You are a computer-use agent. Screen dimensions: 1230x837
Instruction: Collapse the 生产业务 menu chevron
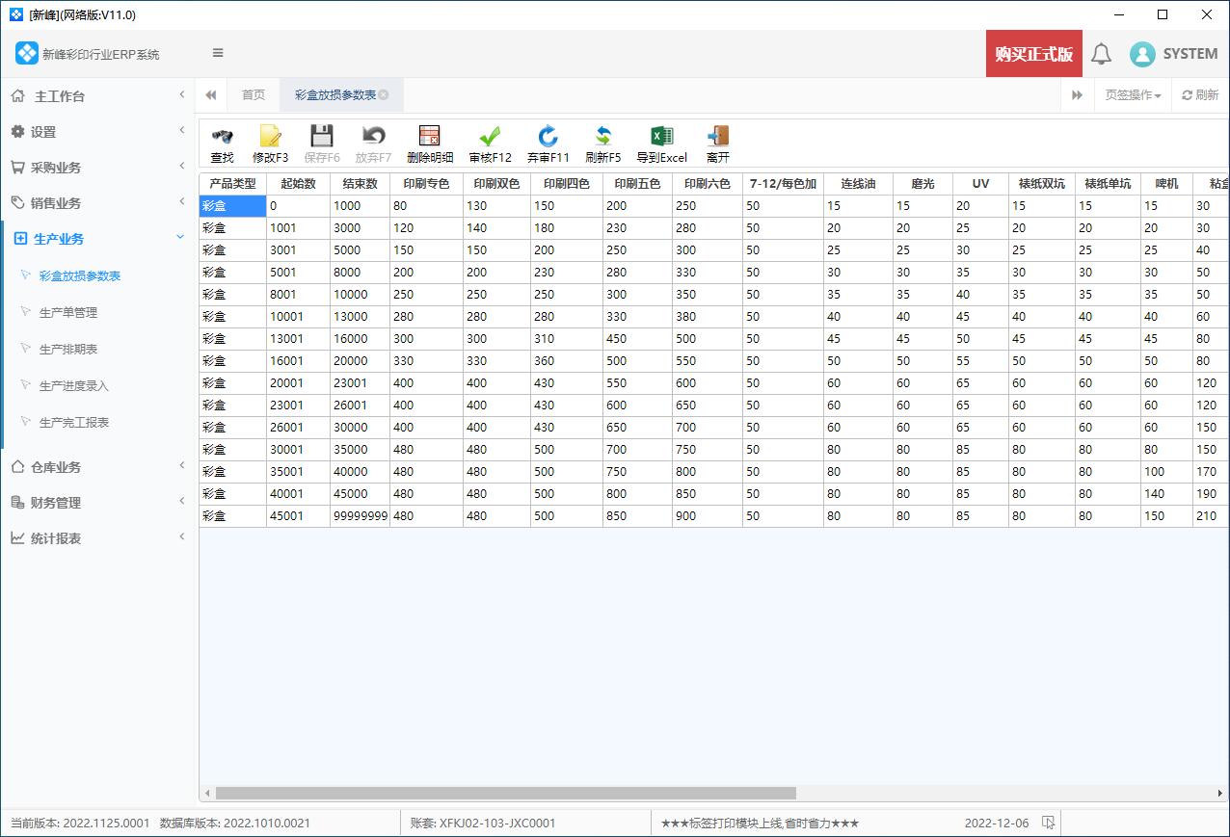pos(180,237)
